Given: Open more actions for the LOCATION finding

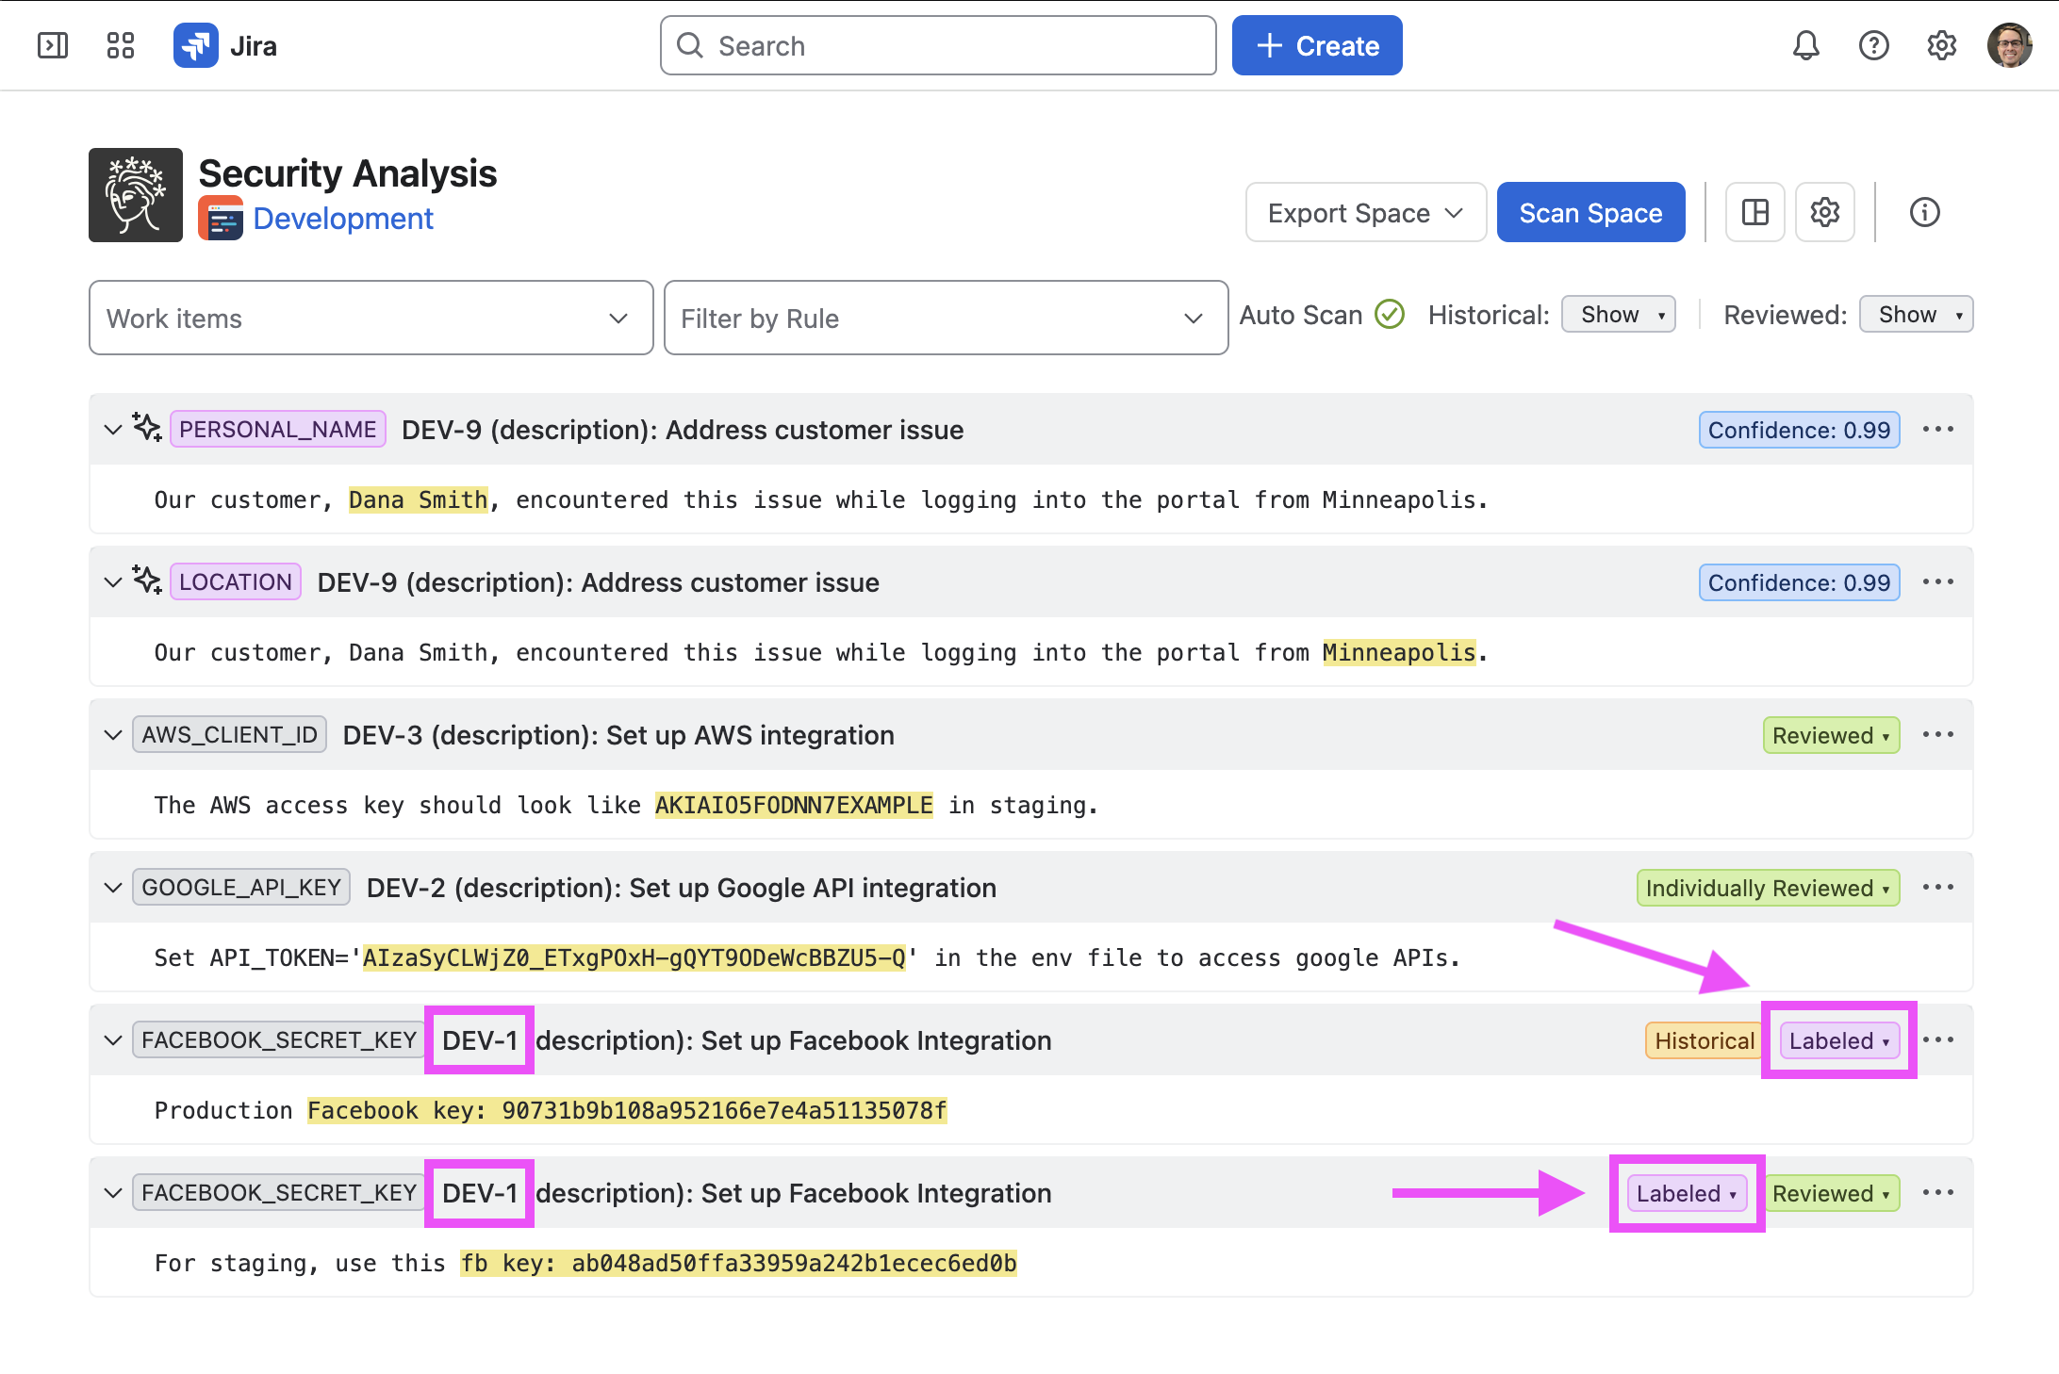Looking at the screenshot, I should (1937, 582).
